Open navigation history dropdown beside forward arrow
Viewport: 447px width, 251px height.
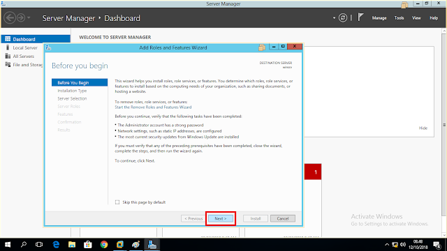[29, 17]
